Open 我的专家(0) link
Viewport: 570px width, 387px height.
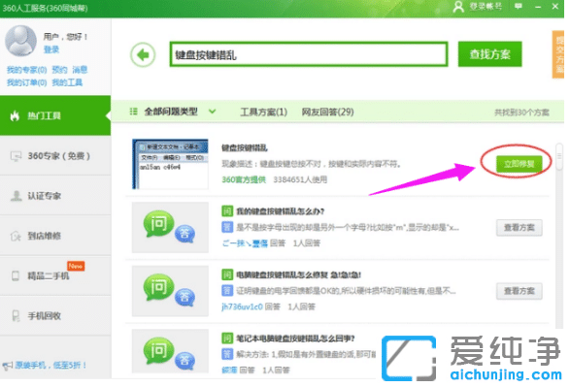tap(26, 69)
